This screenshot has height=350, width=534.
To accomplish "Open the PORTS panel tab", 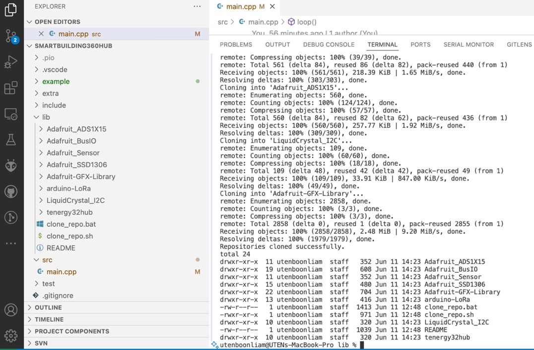I will (x=420, y=45).
